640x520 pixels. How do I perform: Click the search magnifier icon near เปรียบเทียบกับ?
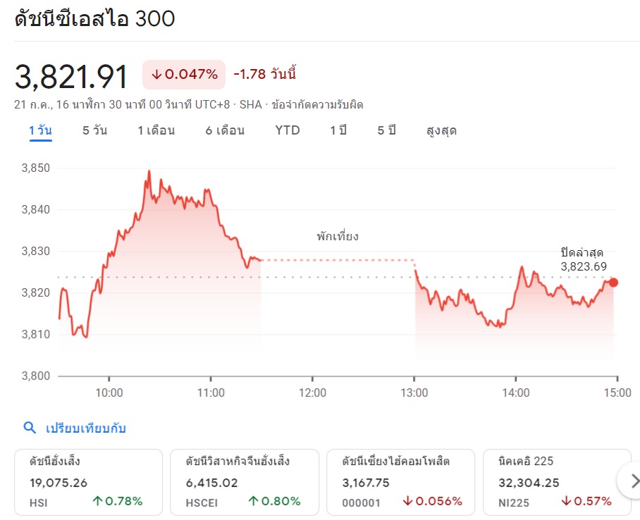(30, 428)
